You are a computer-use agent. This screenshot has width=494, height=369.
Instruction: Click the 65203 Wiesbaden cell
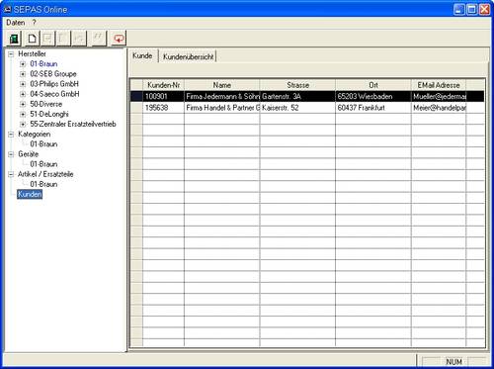coord(373,96)
